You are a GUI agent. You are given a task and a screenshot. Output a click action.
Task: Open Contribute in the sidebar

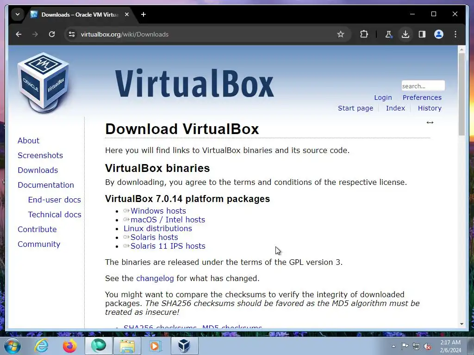tap(37, 229)
